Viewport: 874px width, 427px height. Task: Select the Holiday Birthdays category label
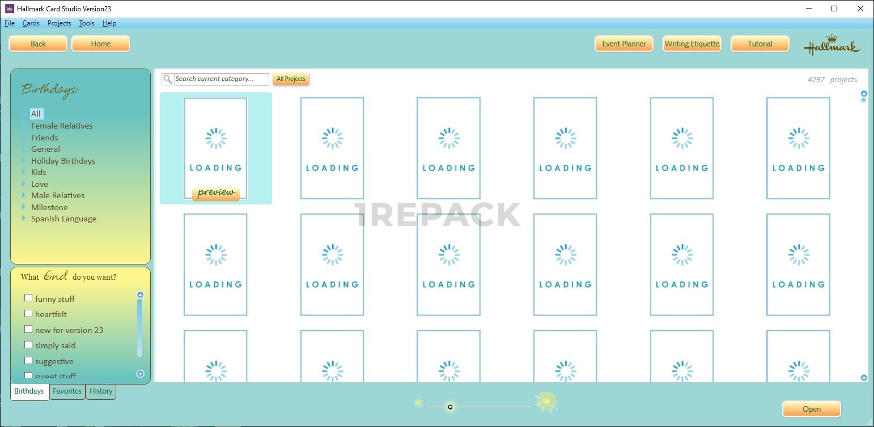pyautogui.click(x=63, y=161)
